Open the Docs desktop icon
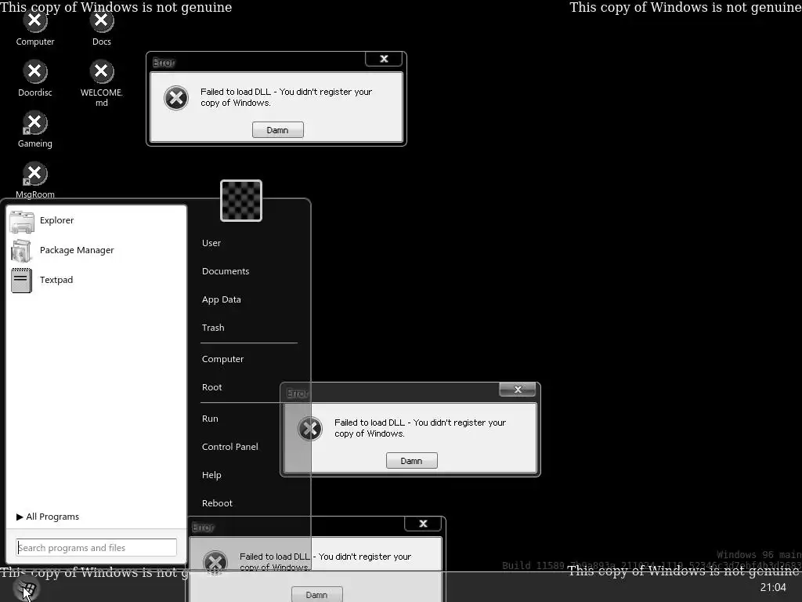Viewport: 802px width, 602px height. pyautogui.click(x=101, y=29)
